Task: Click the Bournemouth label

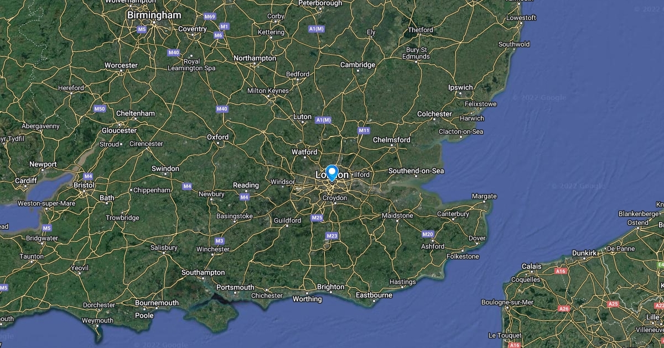Action: 157,303
